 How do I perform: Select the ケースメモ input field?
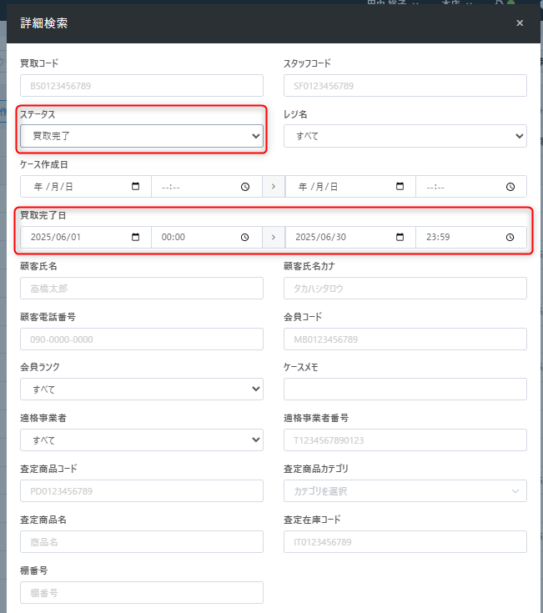tap(405, 389)
